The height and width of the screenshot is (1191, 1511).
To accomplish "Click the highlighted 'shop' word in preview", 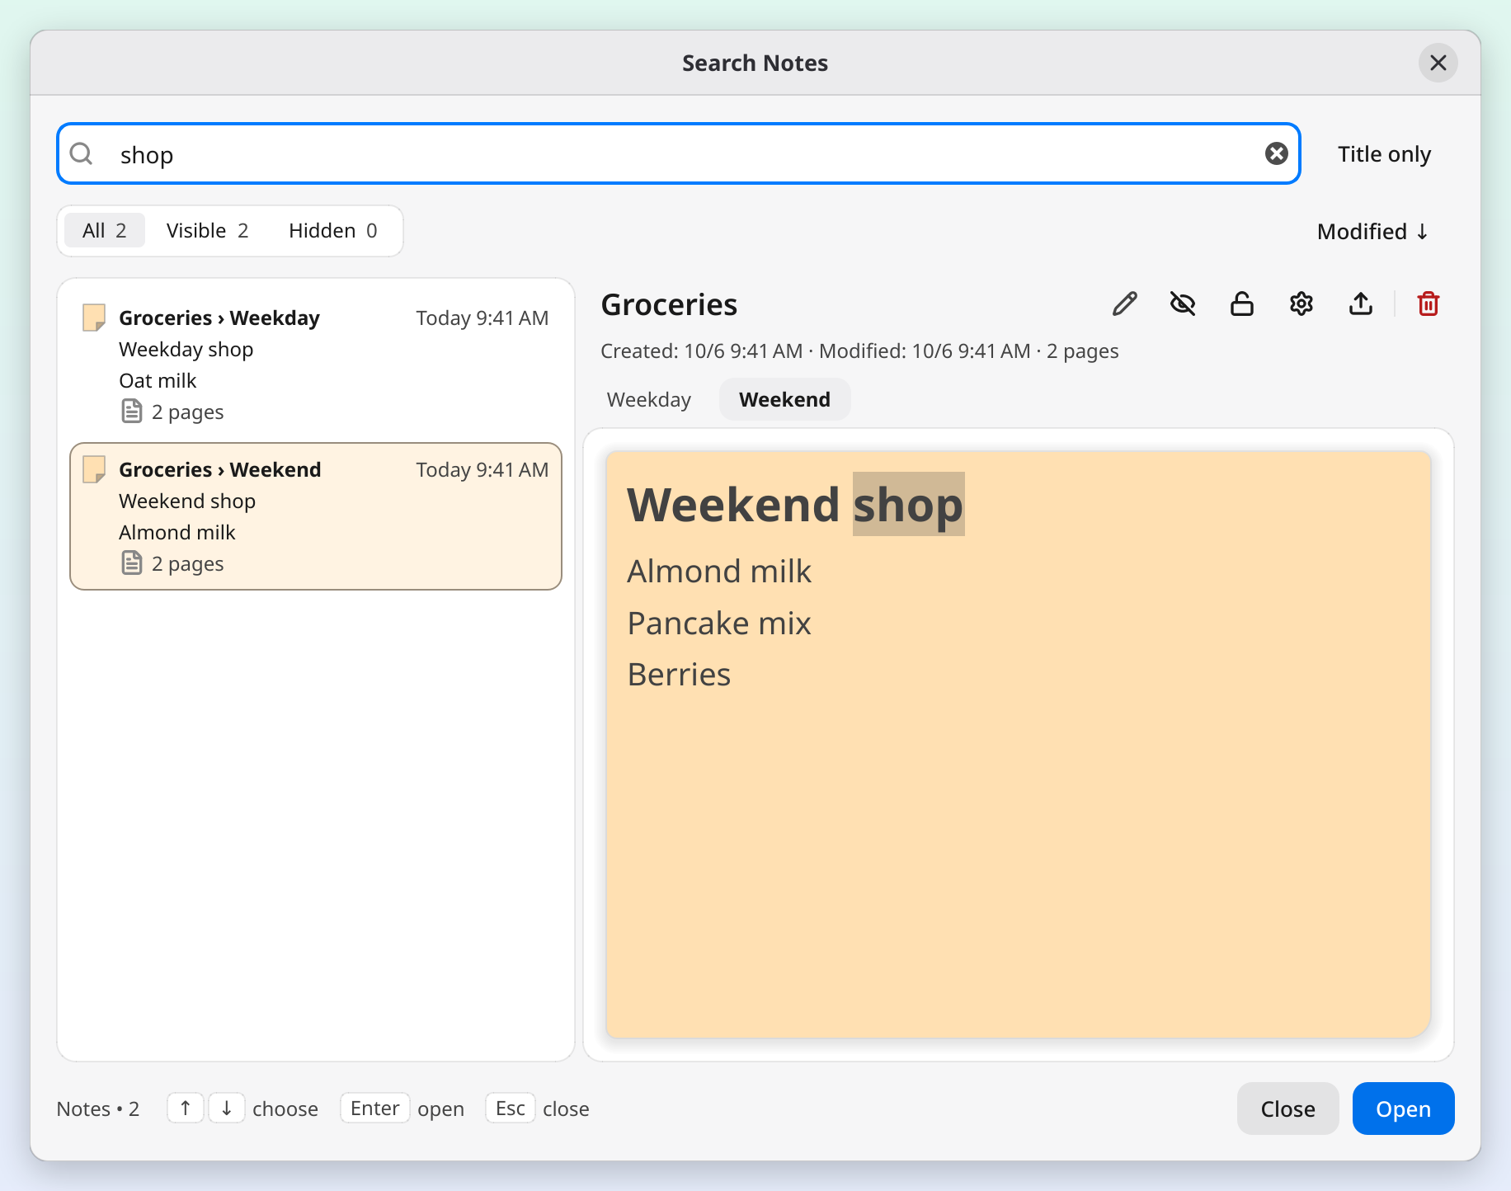I will [908, 504].
